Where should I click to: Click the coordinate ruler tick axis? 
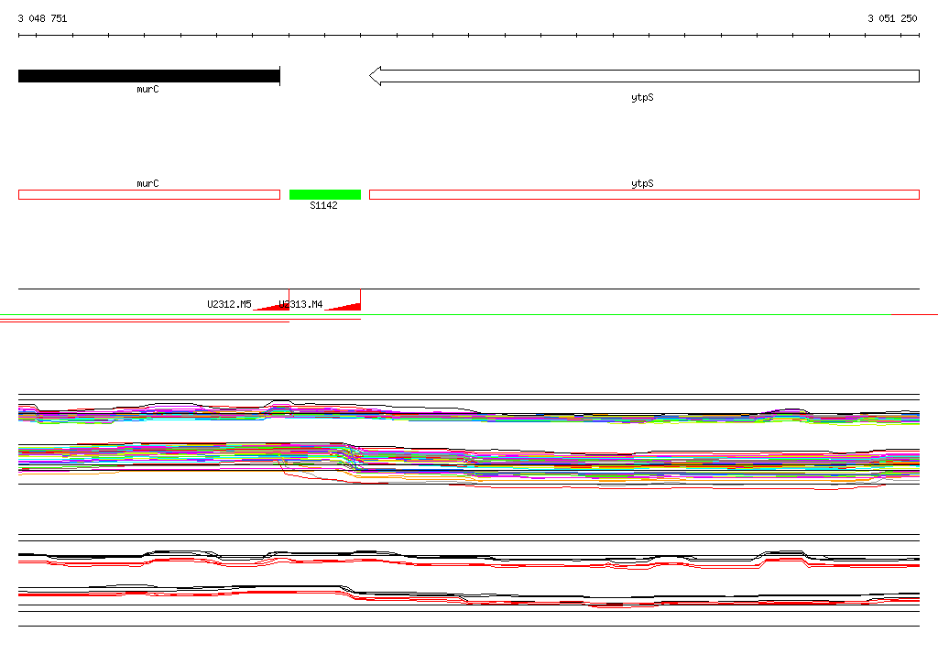469,36
